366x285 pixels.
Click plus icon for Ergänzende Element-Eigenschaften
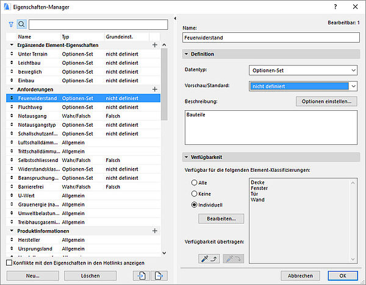point(155,45)
